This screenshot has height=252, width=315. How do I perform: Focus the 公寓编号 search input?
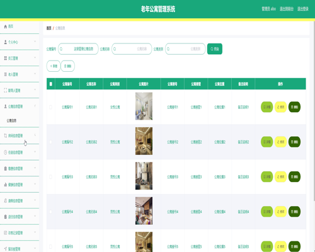pyautogui.click(x=78, y=49)
